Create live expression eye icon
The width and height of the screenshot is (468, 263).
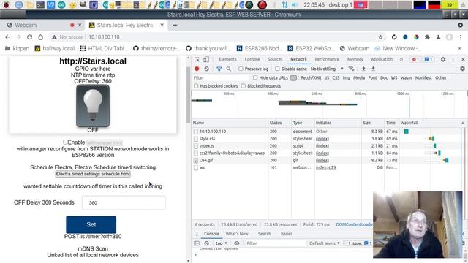pos(237,243)
